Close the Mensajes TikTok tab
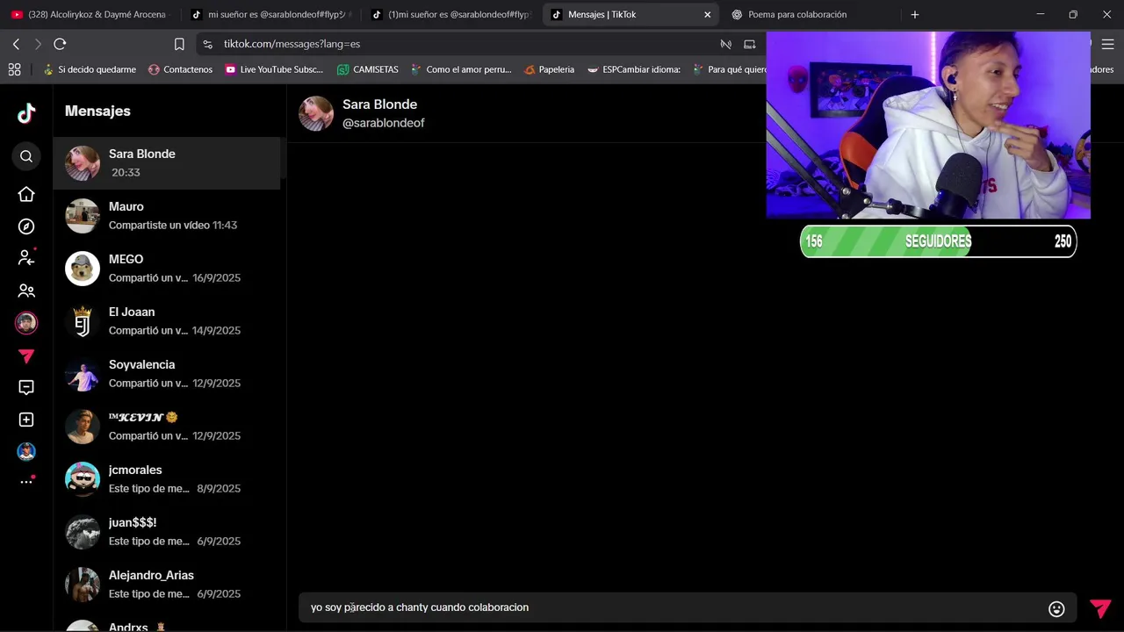 pos(707,14)
